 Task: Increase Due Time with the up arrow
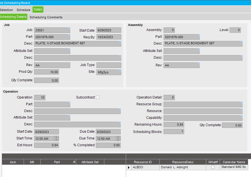pos(118,137)
